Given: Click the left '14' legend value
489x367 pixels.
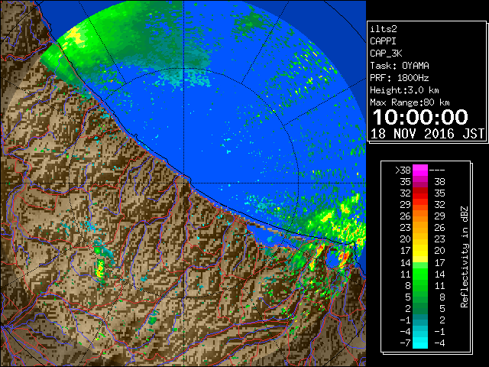Looking at the screenshot, I should click(406, 262).
